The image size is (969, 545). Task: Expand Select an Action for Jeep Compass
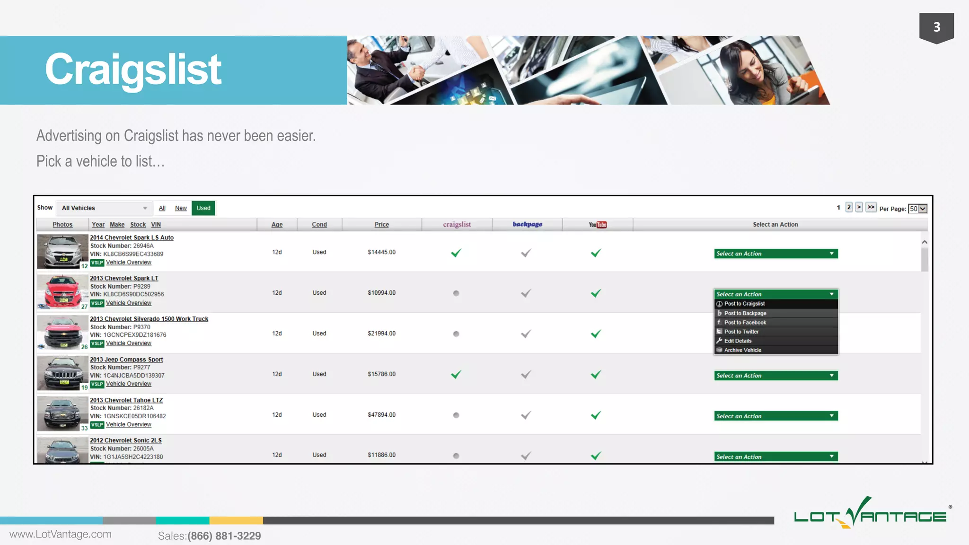click(775, 376)
